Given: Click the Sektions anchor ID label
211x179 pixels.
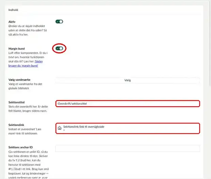Looking at the screenshot, I should pos(20,147).
